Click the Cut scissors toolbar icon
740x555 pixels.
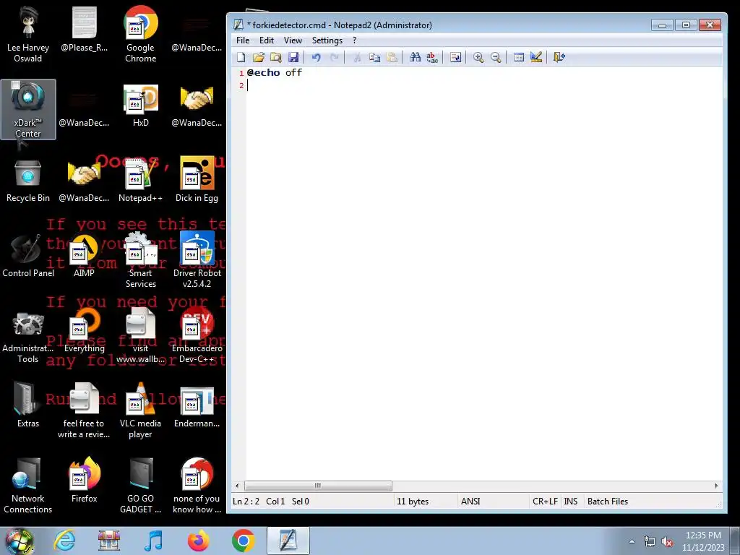coord(357,58)
